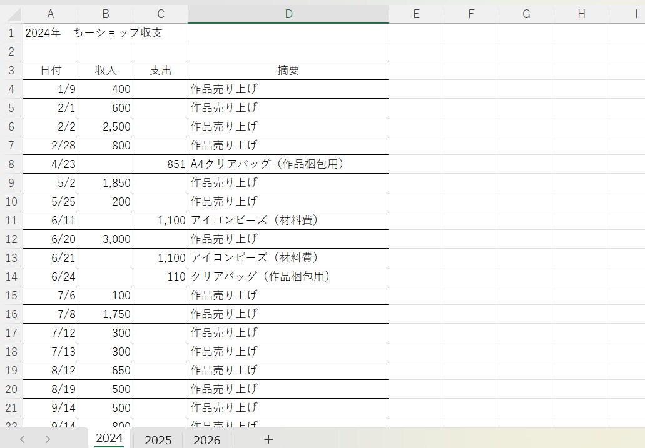Select column E header
This screenshot has height=448, width=645.
416,14
